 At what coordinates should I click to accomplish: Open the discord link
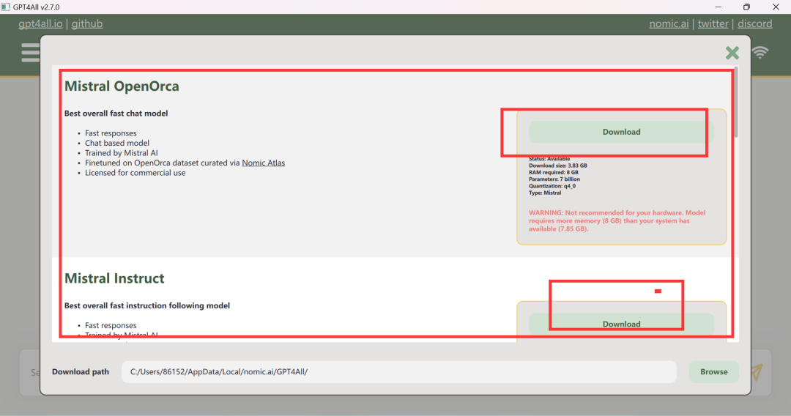click(x=754, y=23)
